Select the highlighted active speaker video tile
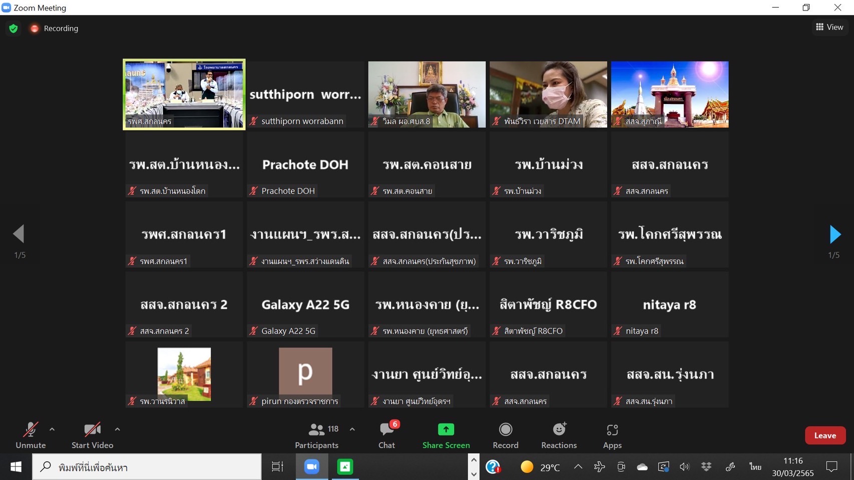Viewport: 854px width, 480px height. (x=184, y=94)
